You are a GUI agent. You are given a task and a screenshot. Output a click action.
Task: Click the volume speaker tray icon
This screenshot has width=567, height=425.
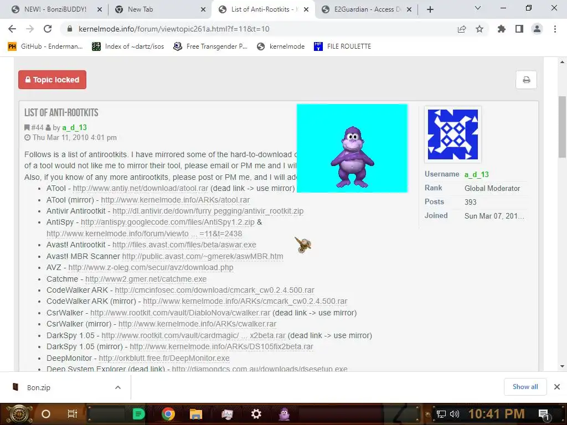[455, 414]
